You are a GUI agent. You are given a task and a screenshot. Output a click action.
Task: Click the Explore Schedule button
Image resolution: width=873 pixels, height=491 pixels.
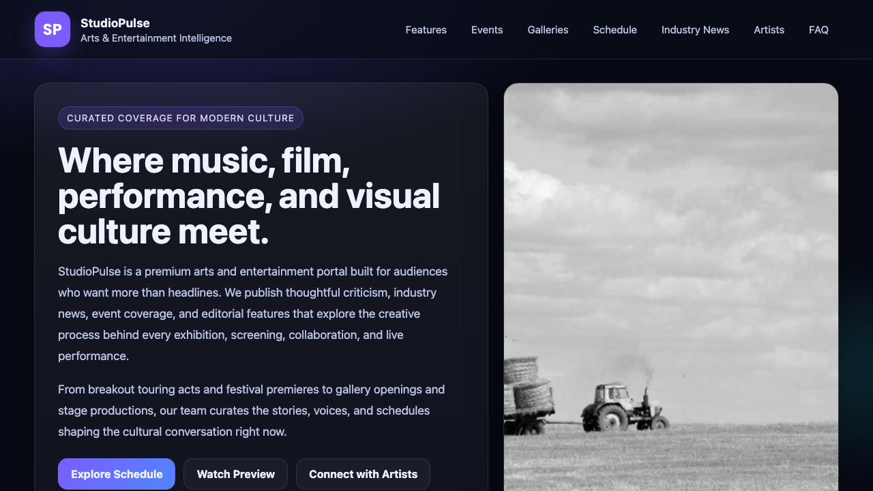(x=117, y=474)
